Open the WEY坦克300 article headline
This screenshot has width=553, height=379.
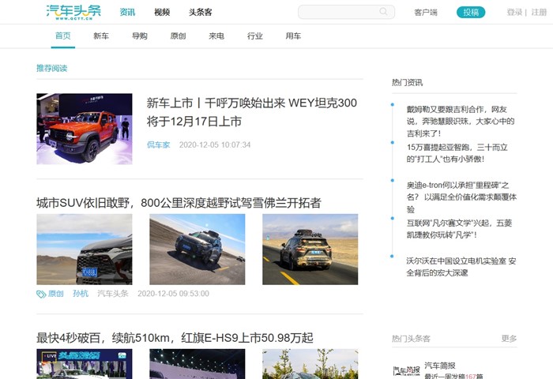pyautogui.click(x=252, y=112)
